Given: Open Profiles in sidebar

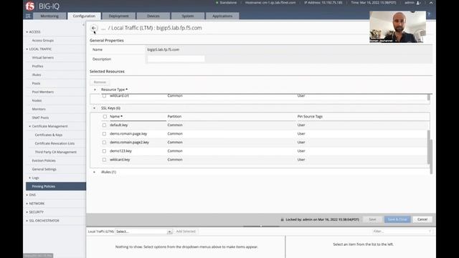Looking at the screenshot, I should [x=37, y=67].
